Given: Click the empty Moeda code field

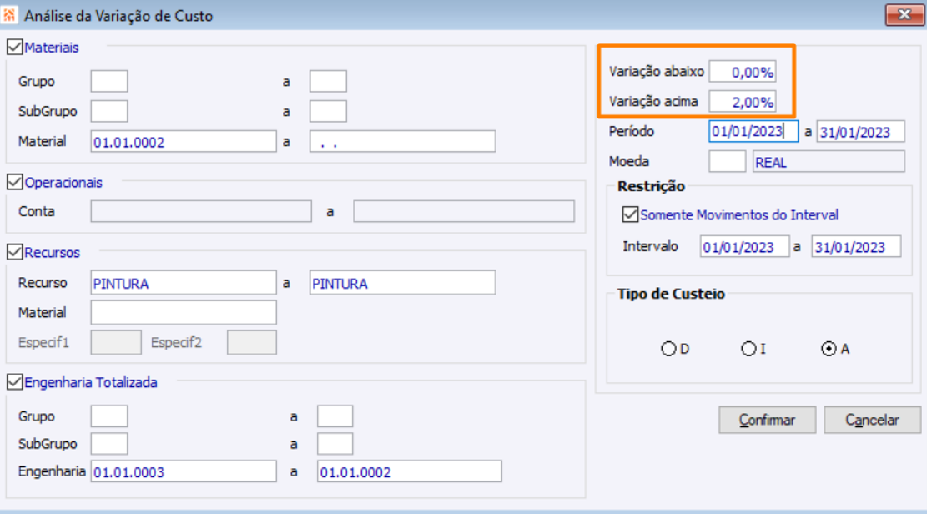Looking at the screenshot, I should pos(728,162).
